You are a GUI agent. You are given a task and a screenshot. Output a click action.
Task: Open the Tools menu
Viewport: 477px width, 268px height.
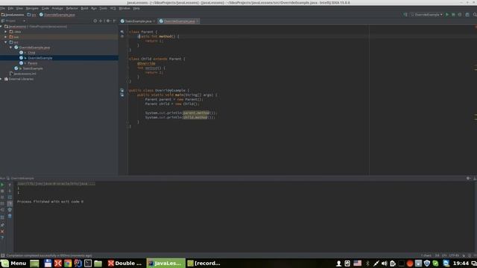[103, 8]
